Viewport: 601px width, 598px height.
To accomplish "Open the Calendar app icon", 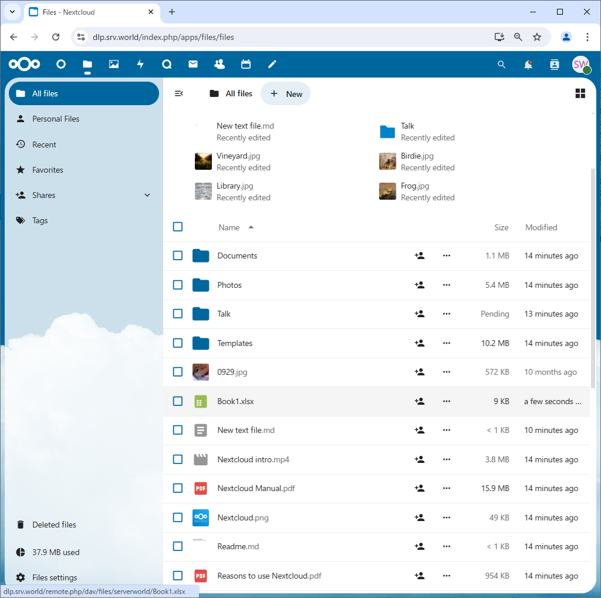I will pos(246,64).
